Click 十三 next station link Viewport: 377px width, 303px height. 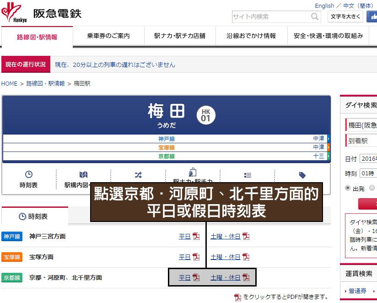pos(318,156)
